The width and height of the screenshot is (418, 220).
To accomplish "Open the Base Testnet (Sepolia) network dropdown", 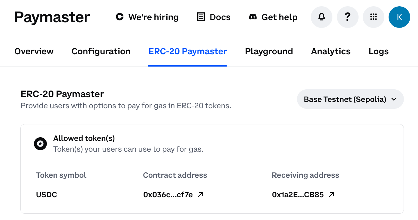I will pos(350,99).
